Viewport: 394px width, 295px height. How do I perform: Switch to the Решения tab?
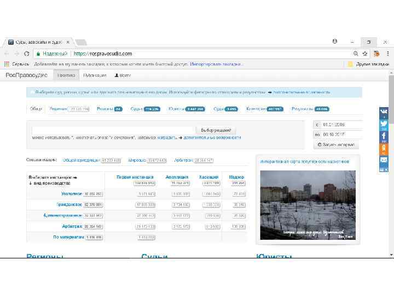click(x=69, y=109)
